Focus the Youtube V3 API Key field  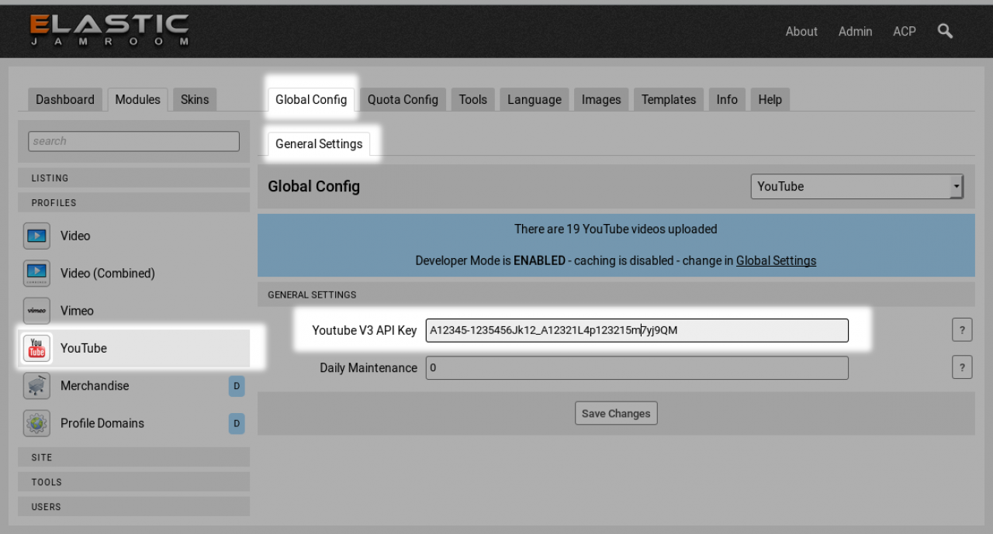(637, 330)
